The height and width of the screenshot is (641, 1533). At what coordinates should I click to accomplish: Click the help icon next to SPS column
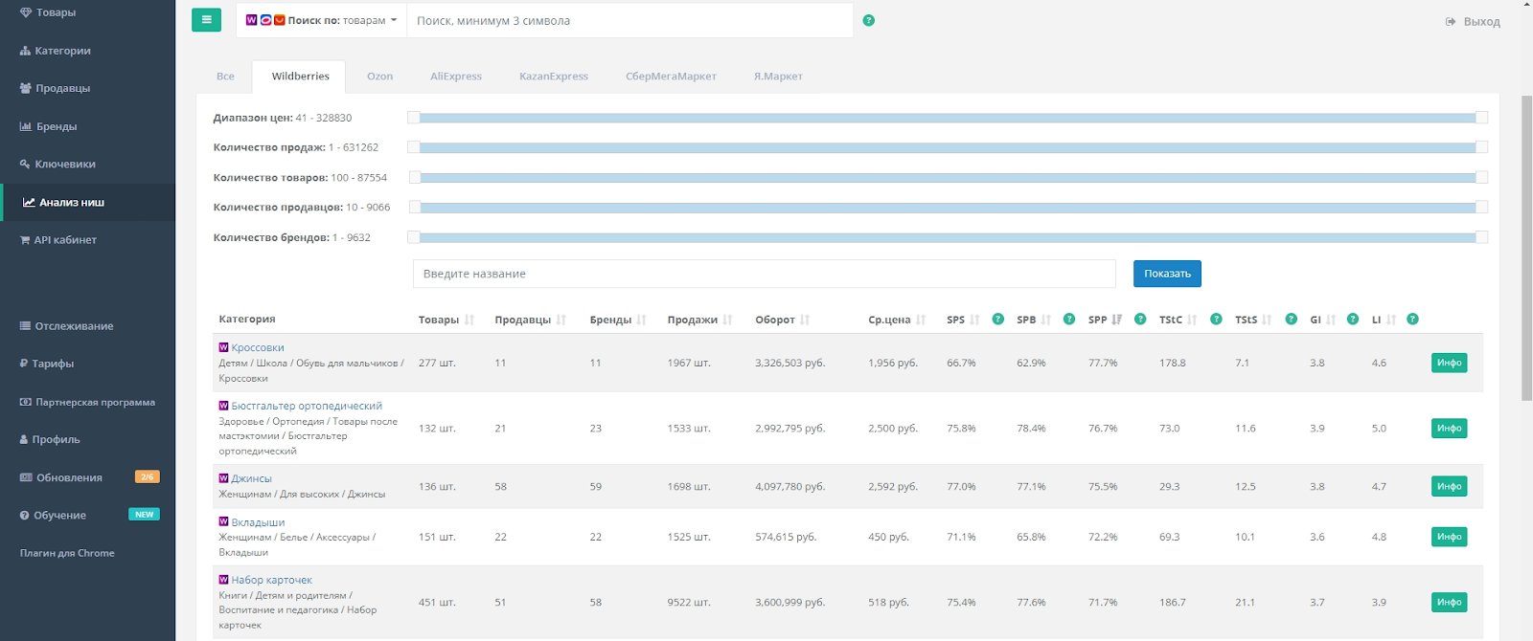(x=997, y=320)
